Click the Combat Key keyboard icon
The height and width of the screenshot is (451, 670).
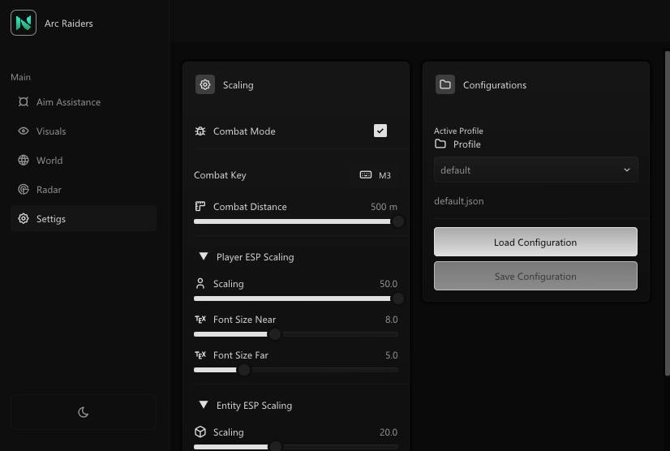tap(366, 175)
